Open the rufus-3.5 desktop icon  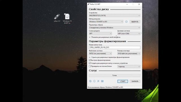pos(57,18)
